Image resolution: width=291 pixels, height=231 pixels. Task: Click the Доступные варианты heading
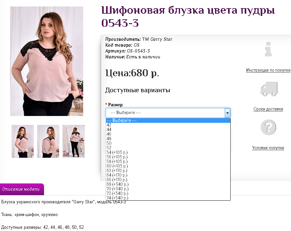pyautogui.click(x=138, y=90)
